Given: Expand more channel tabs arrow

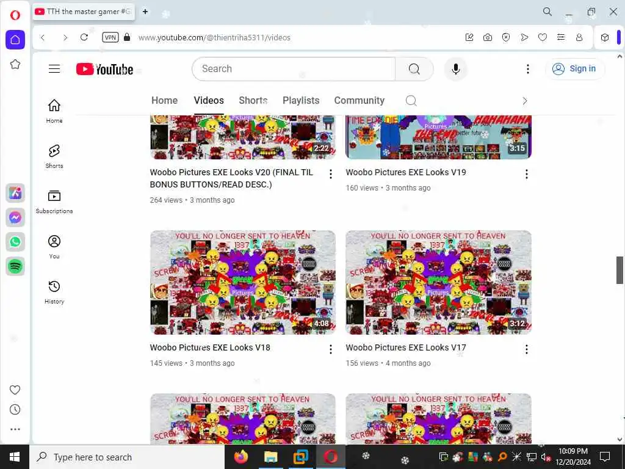Looking at the screenshot, I should click(x=524, y=101).
